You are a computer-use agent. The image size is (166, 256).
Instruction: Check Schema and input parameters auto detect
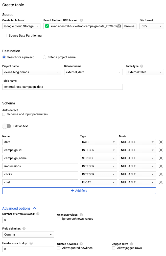pyautogui.click(x=4, y=114)
